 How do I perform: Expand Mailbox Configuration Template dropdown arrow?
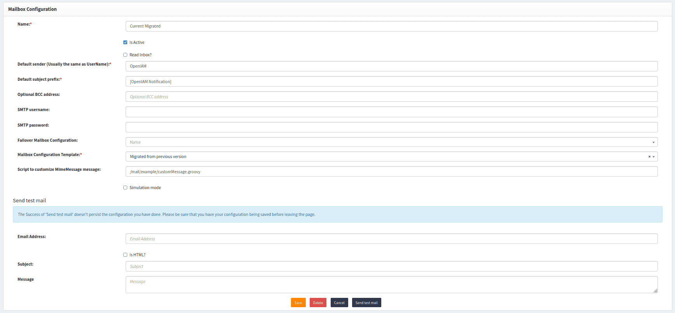654,157
